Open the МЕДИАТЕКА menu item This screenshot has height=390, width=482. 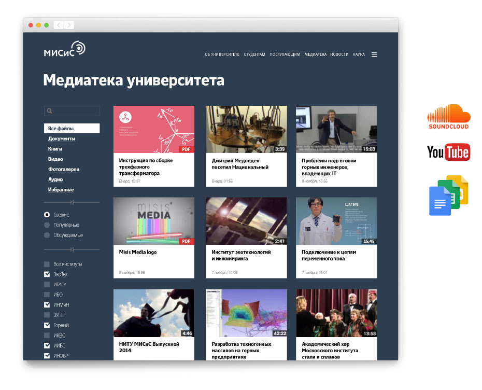click(x=315, y=54)
